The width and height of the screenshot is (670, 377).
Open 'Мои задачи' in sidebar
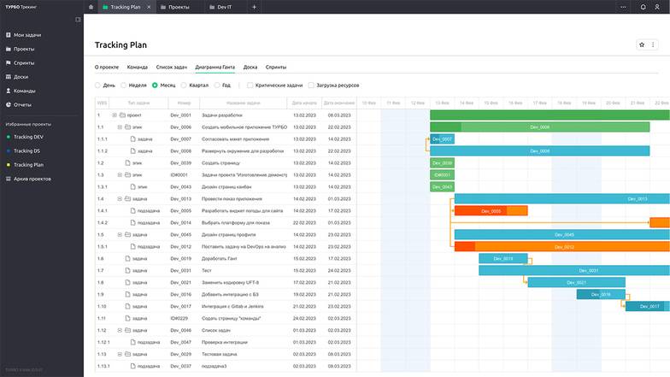pyautogui.click(x=27, y=35)
